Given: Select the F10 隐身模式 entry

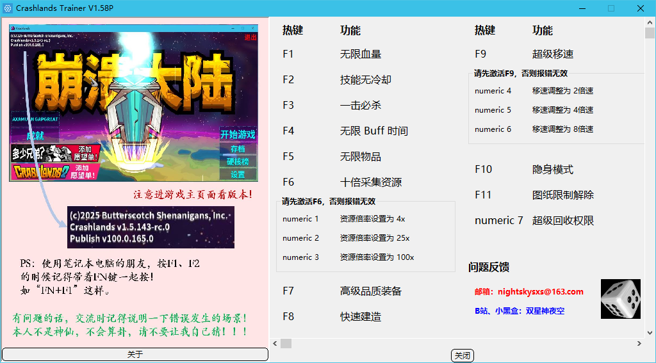Looking at the screenshot, I should 524,170.
